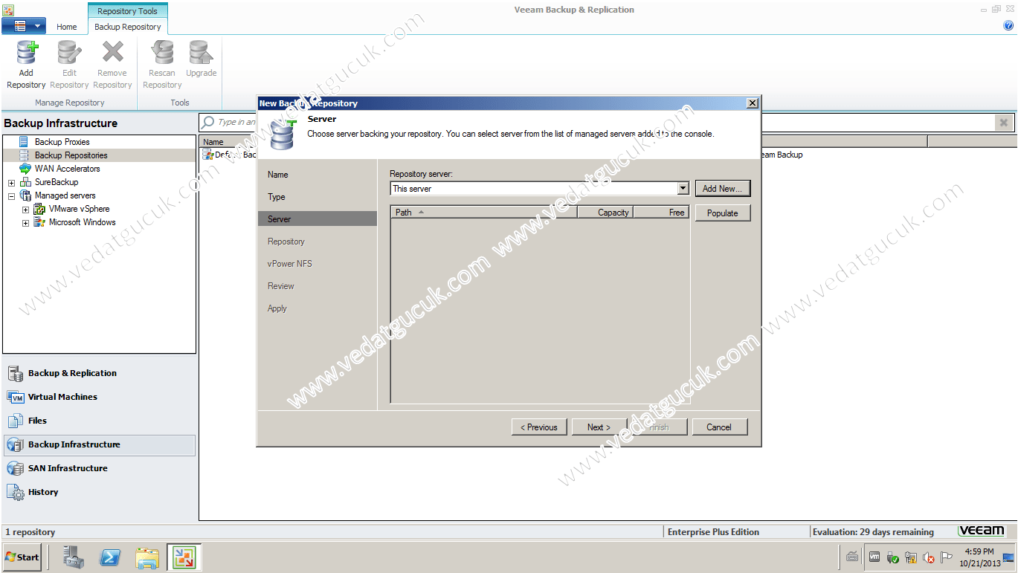Click the History view icon
The width and height of the screenshot is (1018, 573).
click(x=15, y=492)
